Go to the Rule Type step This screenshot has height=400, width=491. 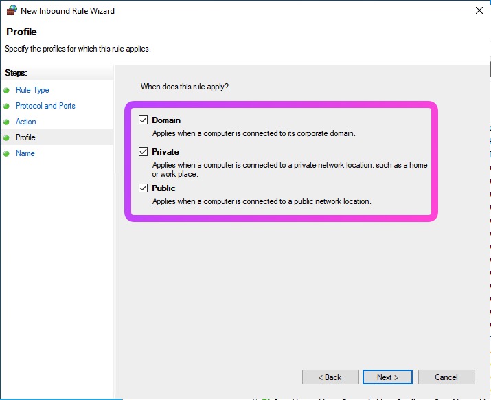32,90
